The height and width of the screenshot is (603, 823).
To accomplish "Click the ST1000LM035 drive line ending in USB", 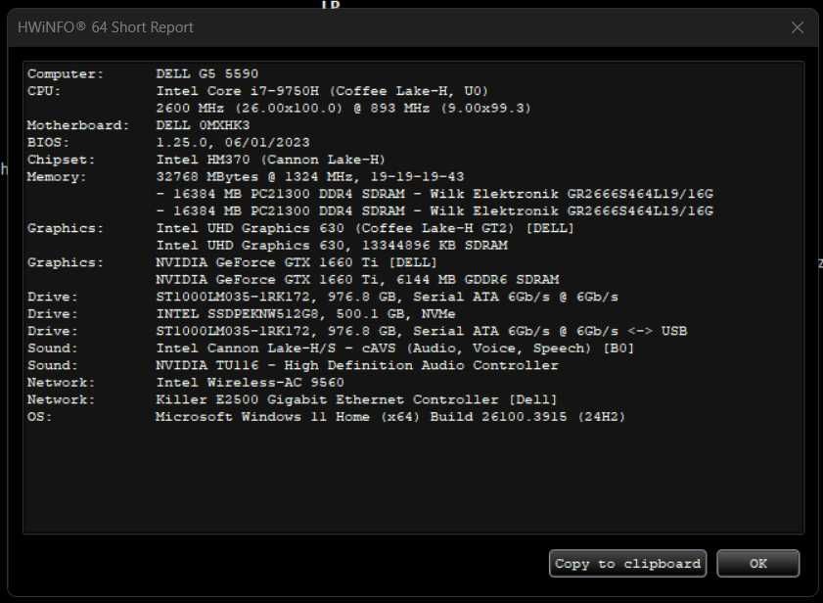I will pyautogui.click(x=422, y=332).
